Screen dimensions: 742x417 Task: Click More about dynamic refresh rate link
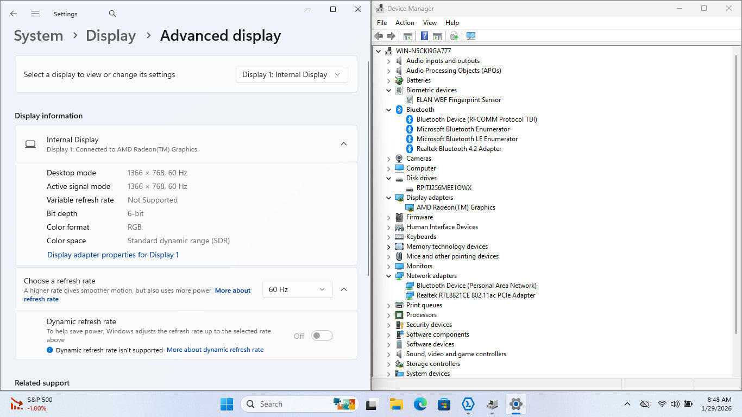tap(215, 350)
